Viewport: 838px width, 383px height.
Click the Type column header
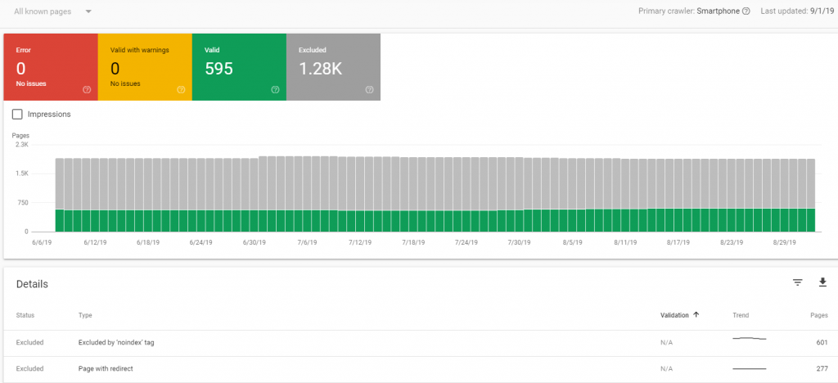tap(85, 315)
